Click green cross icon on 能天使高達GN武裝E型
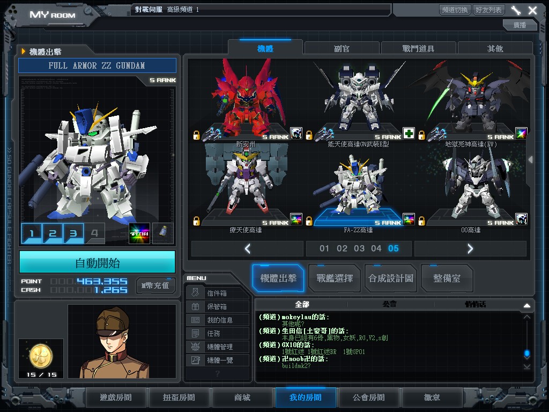Screen dimensions: 549x412 (x=409, y=133)
